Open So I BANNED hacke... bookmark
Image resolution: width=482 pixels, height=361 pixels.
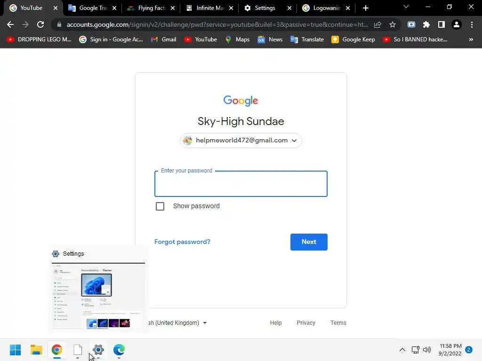tap(415, 39)
